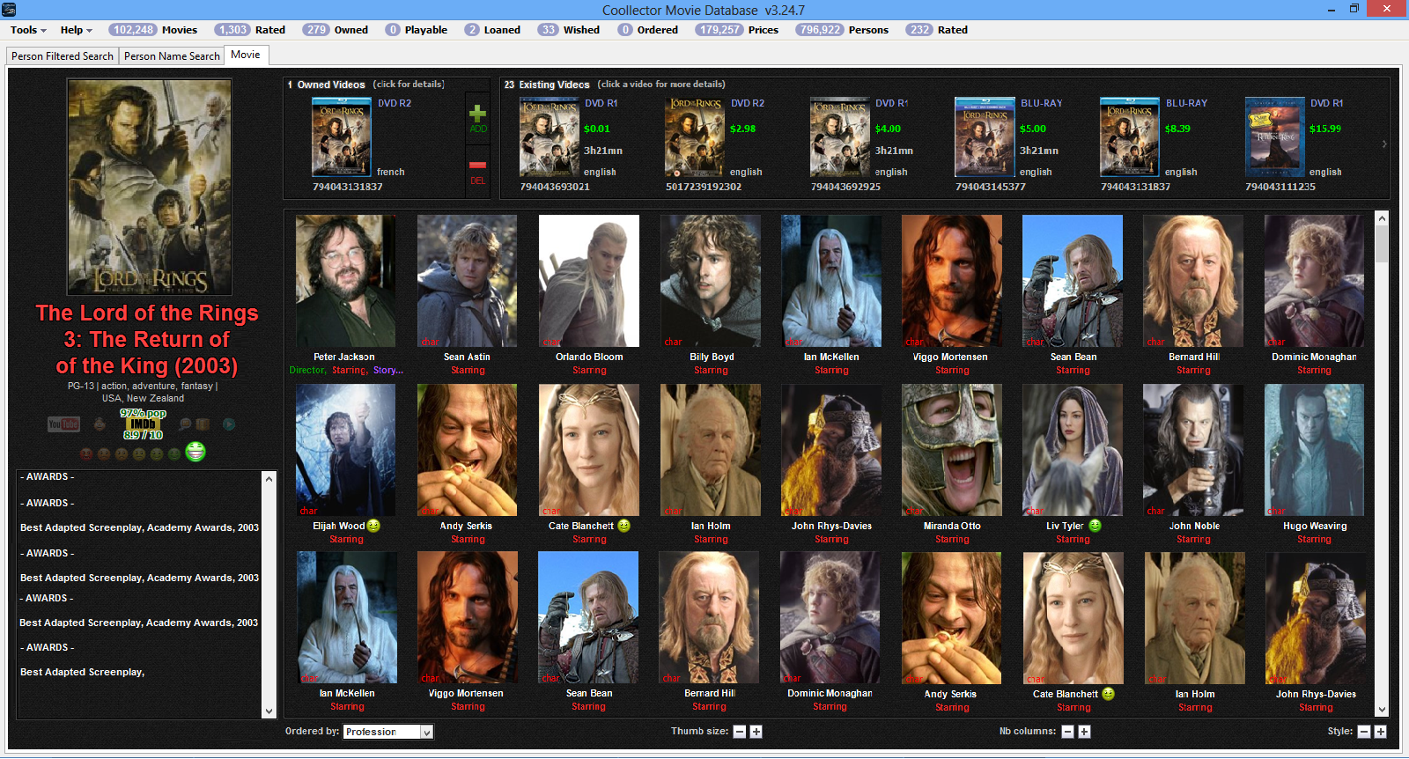Open the $0.01 DVD R1 video
Viewport: 1409px width, 759px height.
(550, 137)
